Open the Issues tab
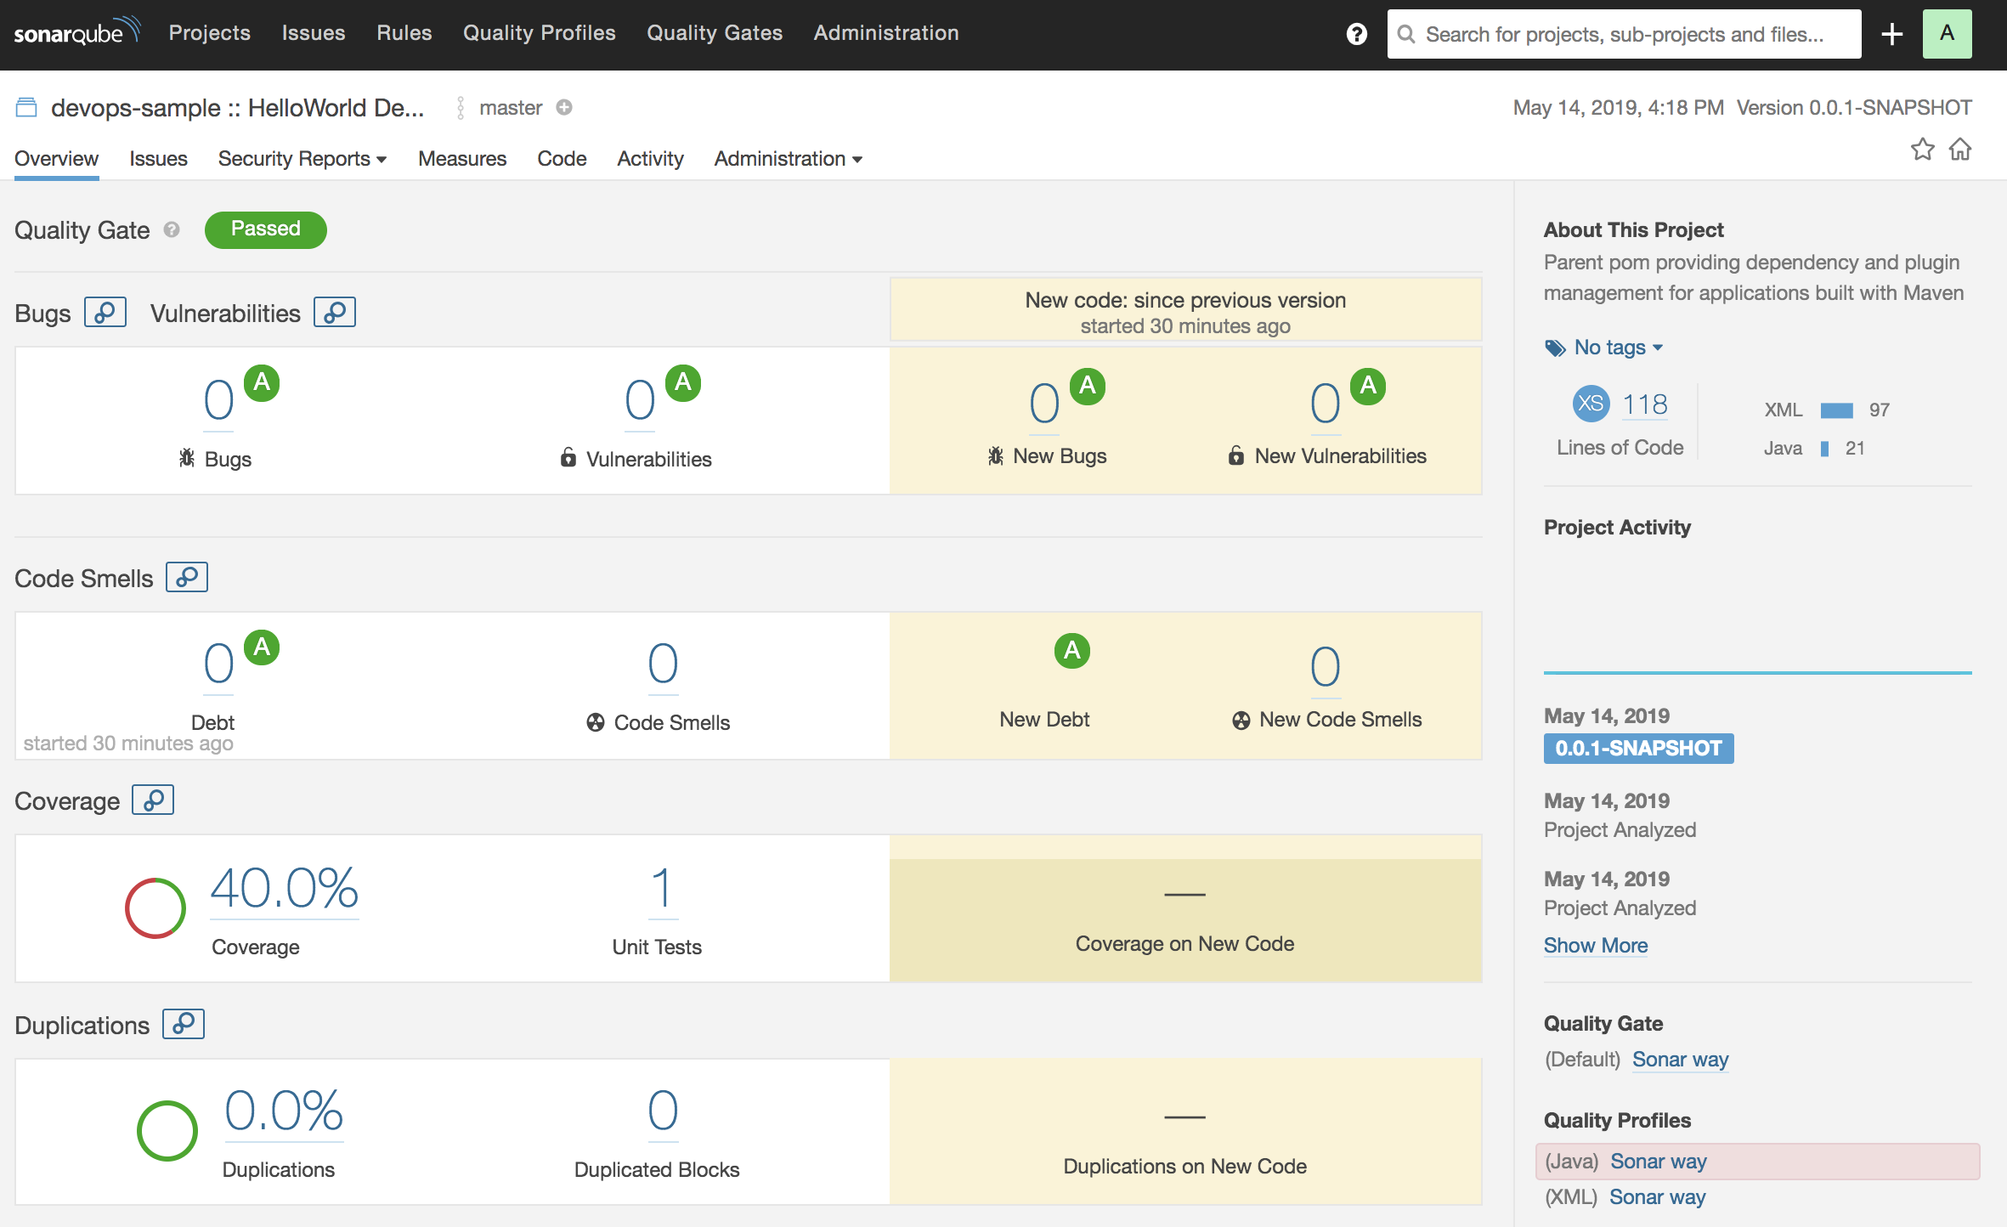 click(158, 158)
